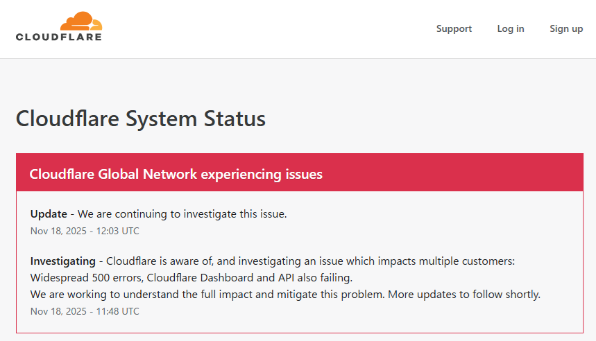Click the 'More updates to follow shortly' sentence
Screen dimensions: 596x341
click(x=463, y=295)
